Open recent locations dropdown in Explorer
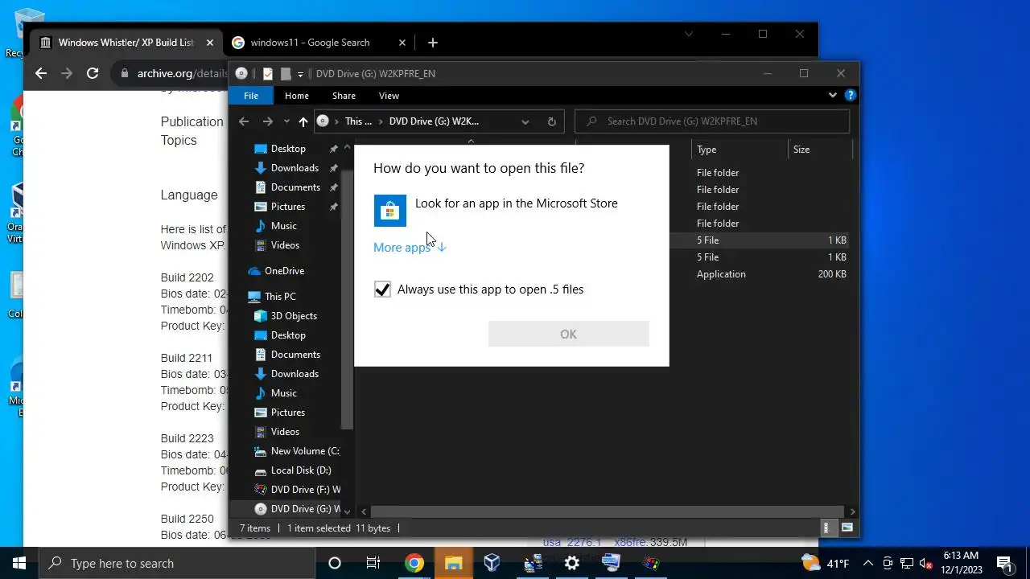Viewport: 1030px width, 579px height. point(286,121)
